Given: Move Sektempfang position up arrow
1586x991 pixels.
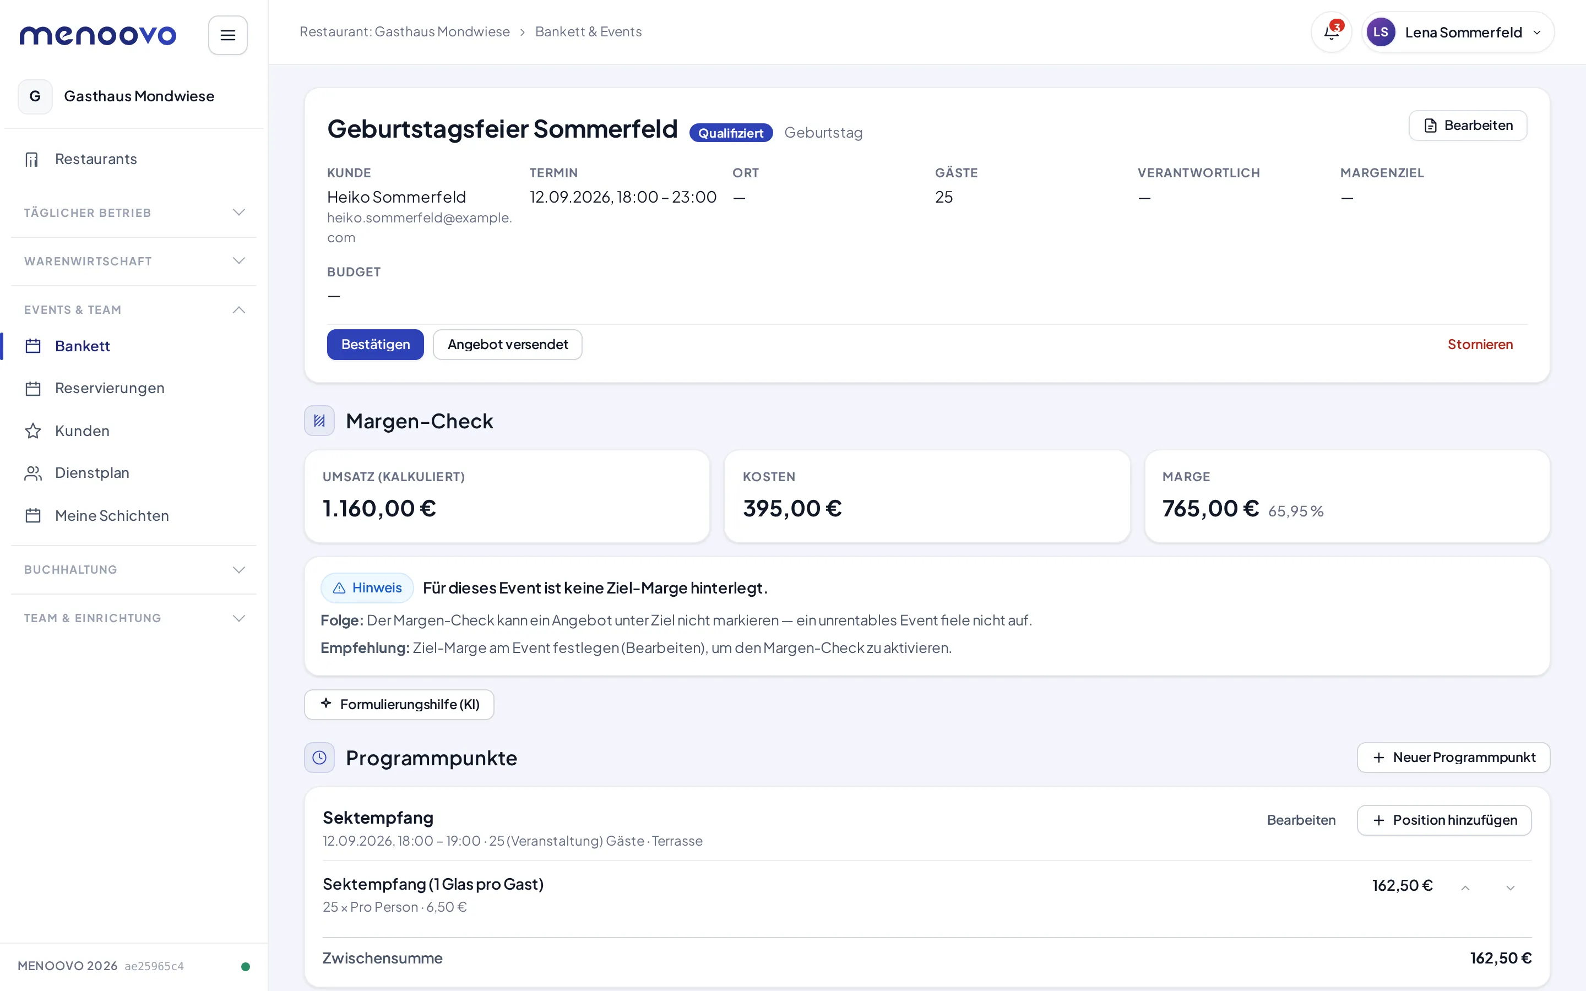Looking at the screenshot, I should (x=1465, y=887).
